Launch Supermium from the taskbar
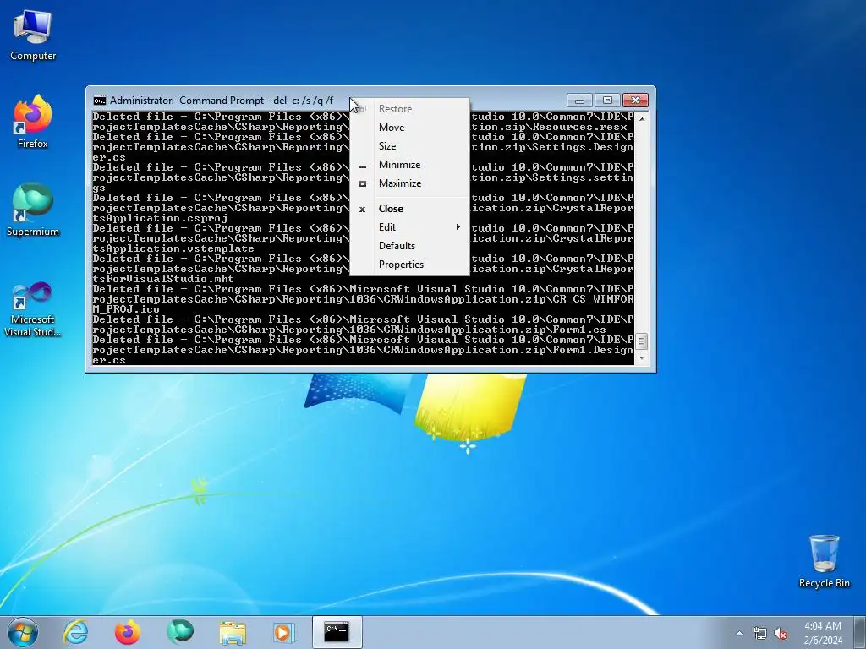The width and height of the screenshot is (866, 649). [180, 632]
